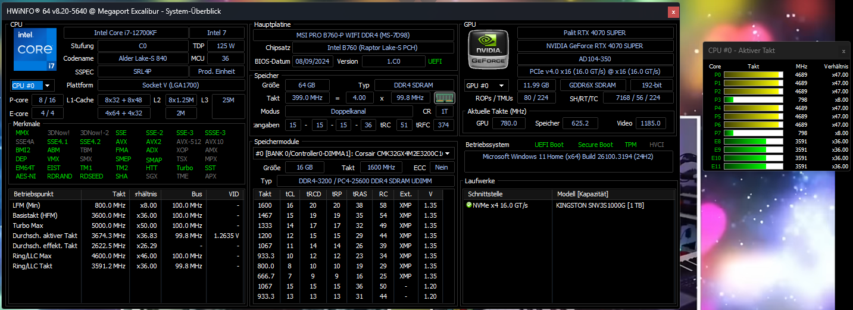
Task: Click the HTT feature flag
Action: (152, 168)
